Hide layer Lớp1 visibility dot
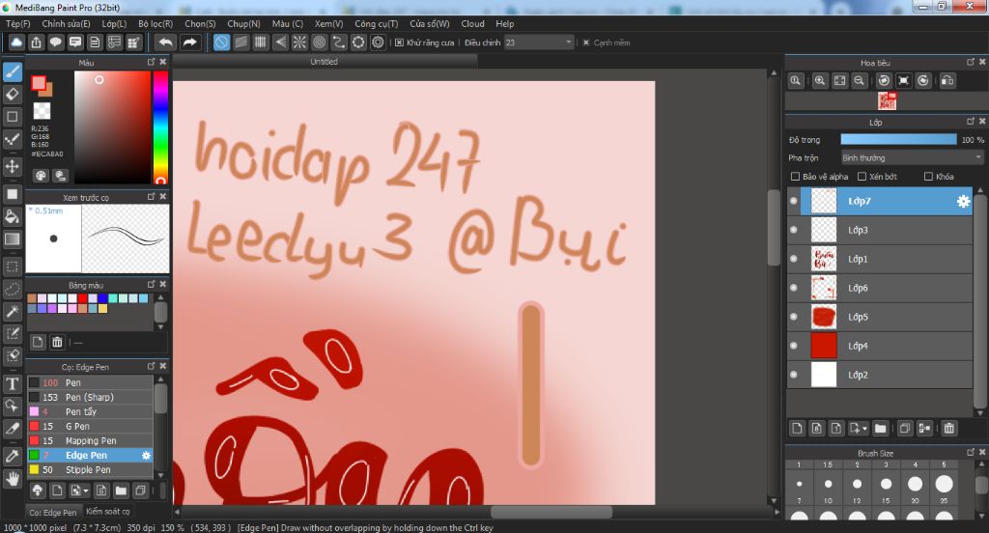The height and width of the screenshot is (533, 989). [794, 259]
